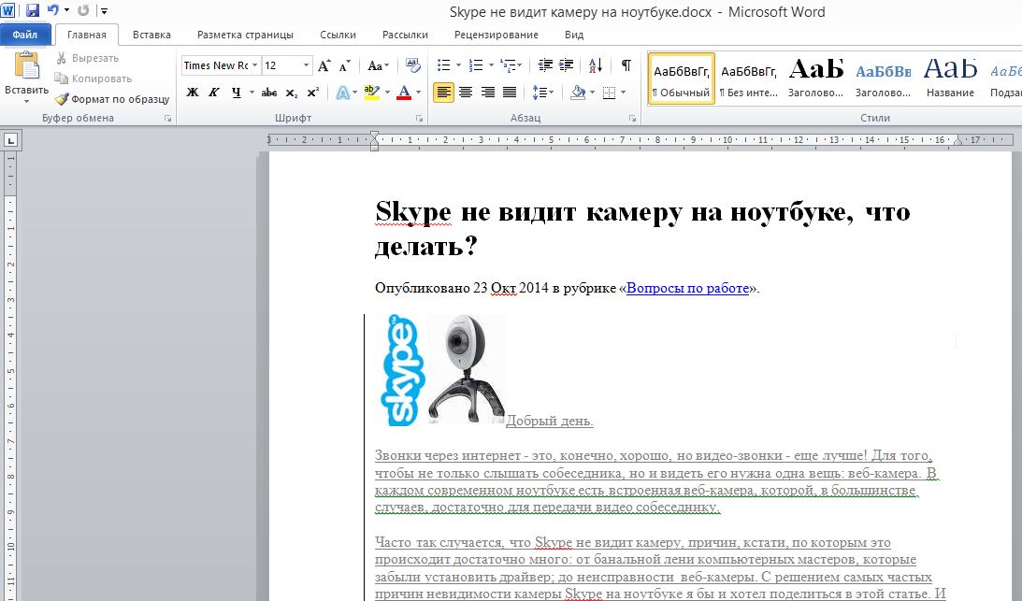1022x601 pixels.
Task: Switch to the Рецензирование tab
Action: pyautogui.click(x=496, y=35)
